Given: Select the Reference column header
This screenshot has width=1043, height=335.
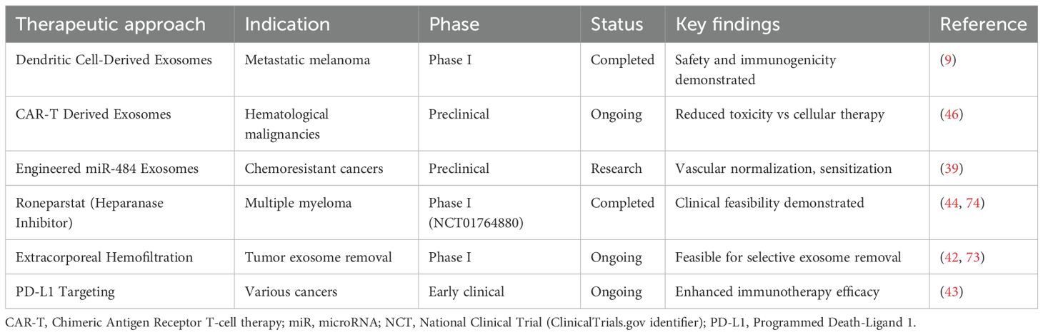Looking at the screenshot, I should [x=983, y=24].
